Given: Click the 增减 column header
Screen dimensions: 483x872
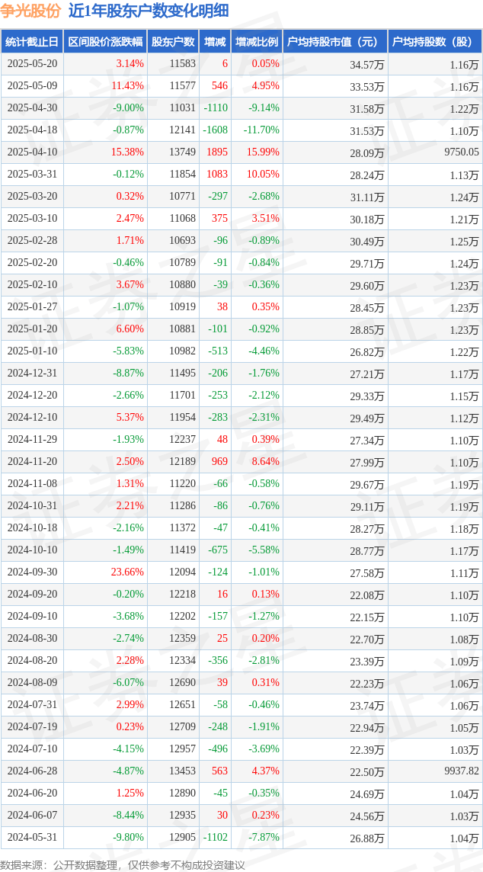Looking at the screenshot, I should tap(215, 41).
